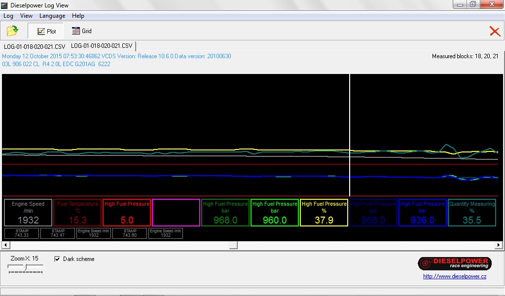Toggle the yellow High Fuel Pressure % channel

[324, 213]
